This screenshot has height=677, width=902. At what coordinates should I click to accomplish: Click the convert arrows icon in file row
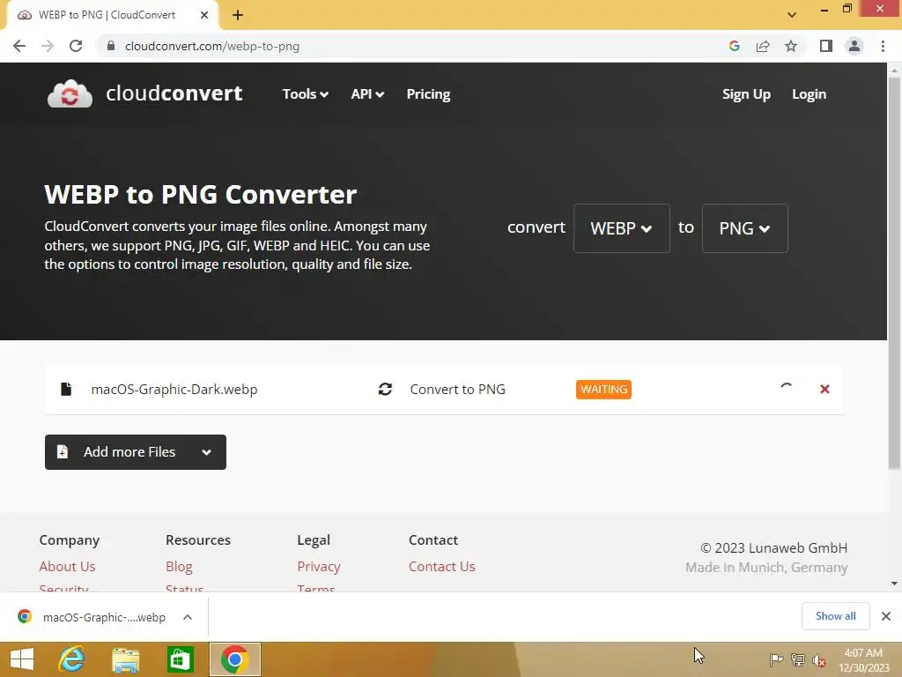tap(385, 389)
